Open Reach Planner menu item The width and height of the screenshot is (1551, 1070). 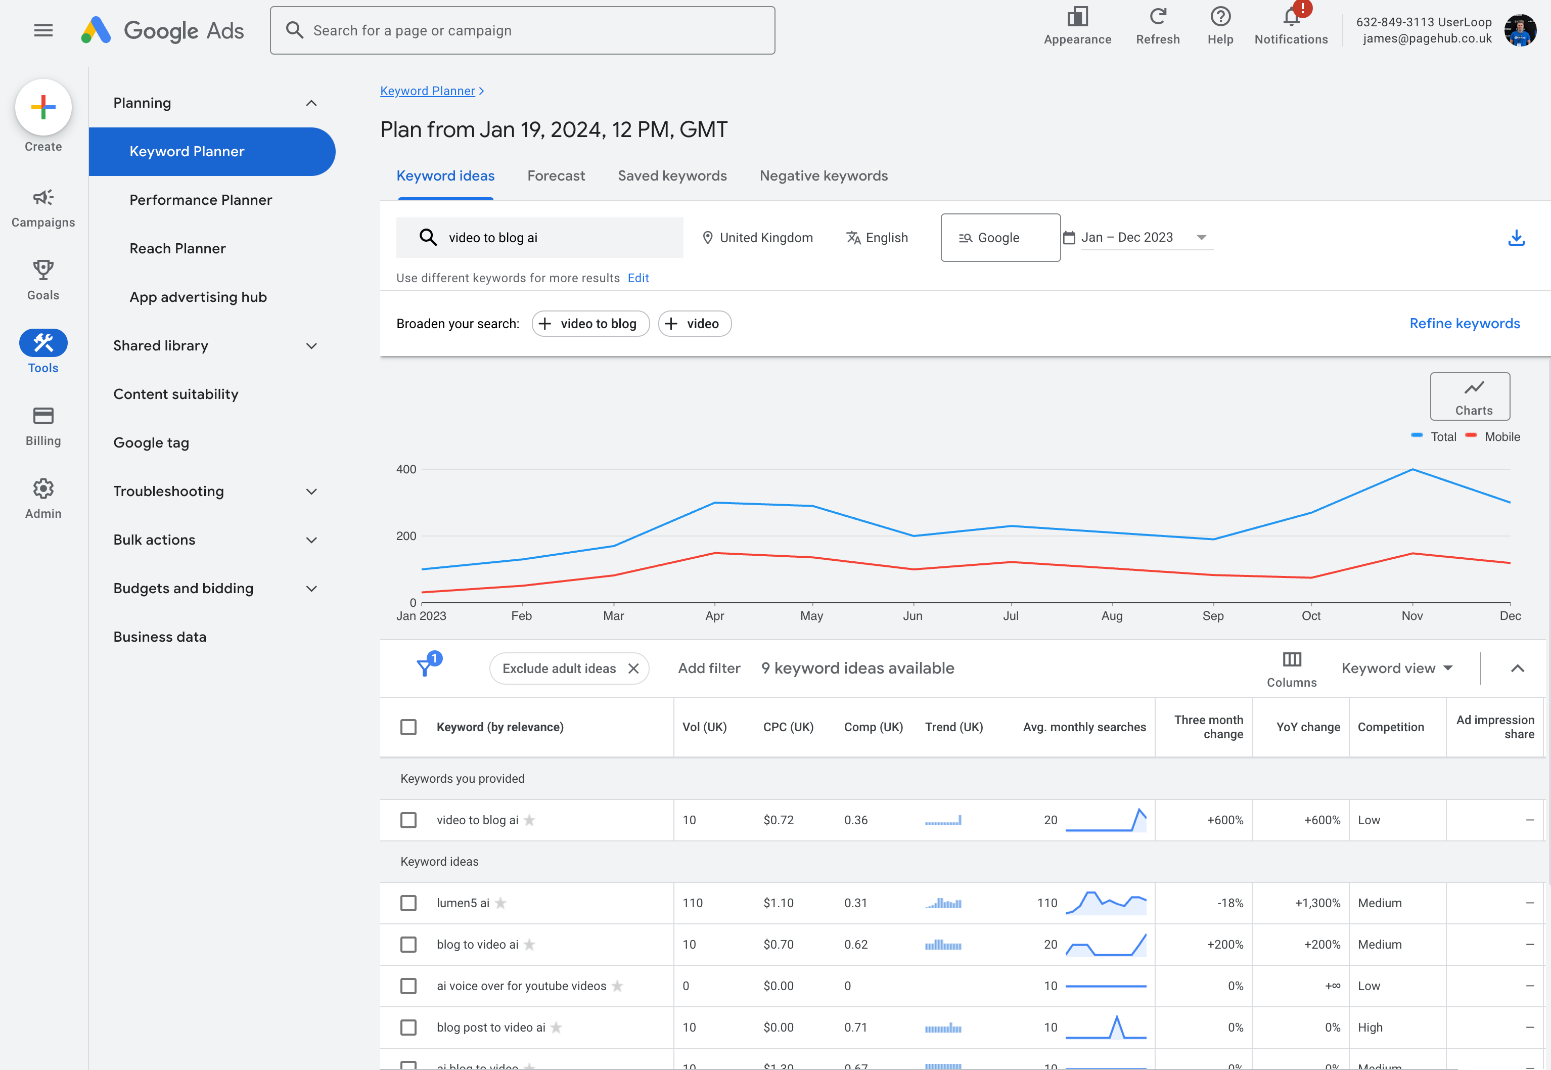[x=177, y=249]
